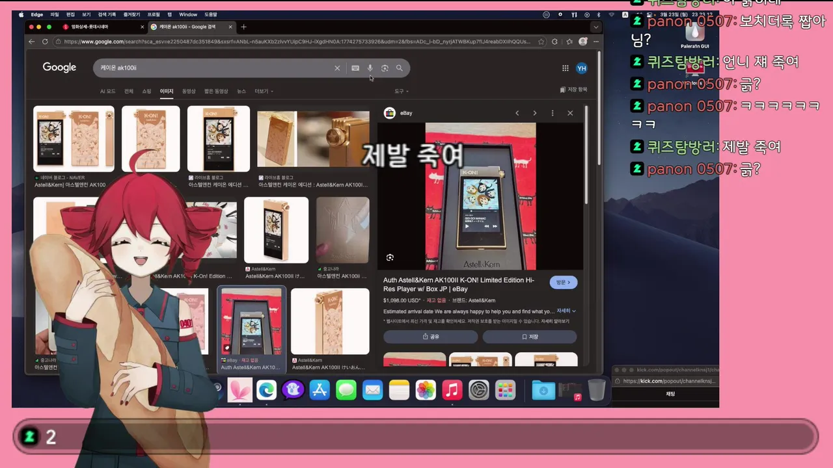
Task: Open Microsoft Edge from the Dock
Action: coord(266,390)
